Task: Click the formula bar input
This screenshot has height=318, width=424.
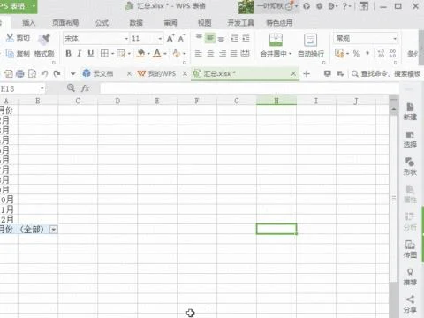Action: coord(249,88)
